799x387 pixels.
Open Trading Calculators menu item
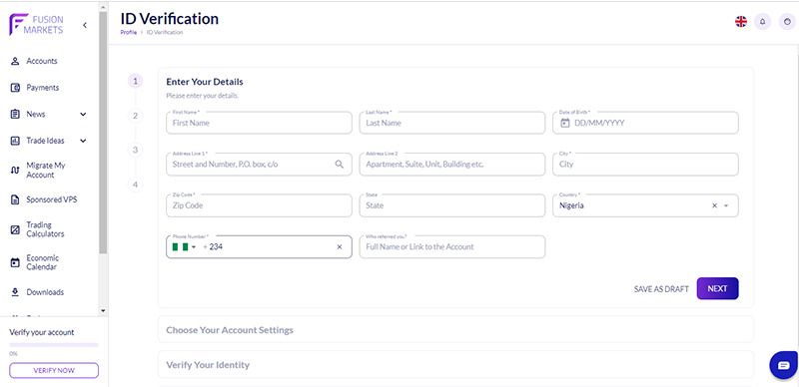tap(45, 229)
